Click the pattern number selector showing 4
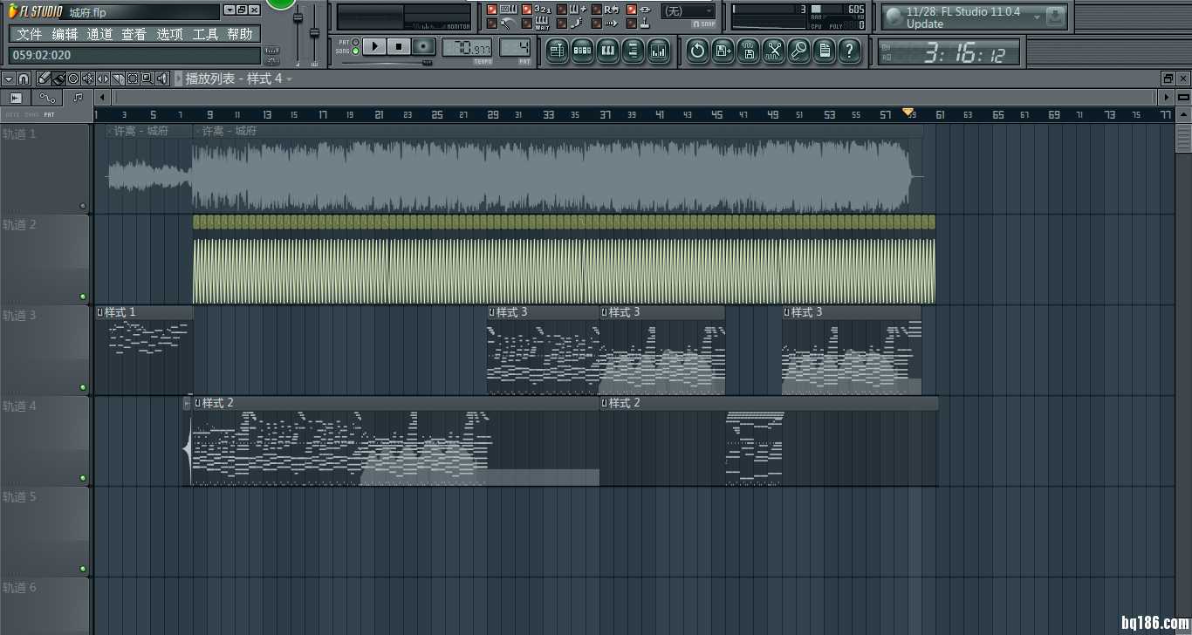Image resolution: width=1192 pixels, height=635 pixels. click(515, 47)
